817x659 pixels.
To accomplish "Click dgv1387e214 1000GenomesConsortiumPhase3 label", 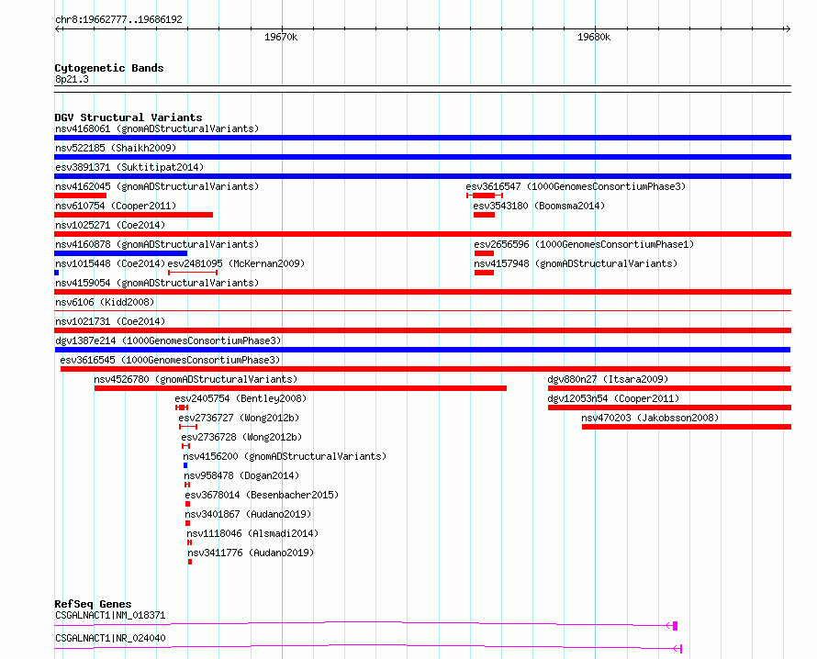I will click(168, 341).
